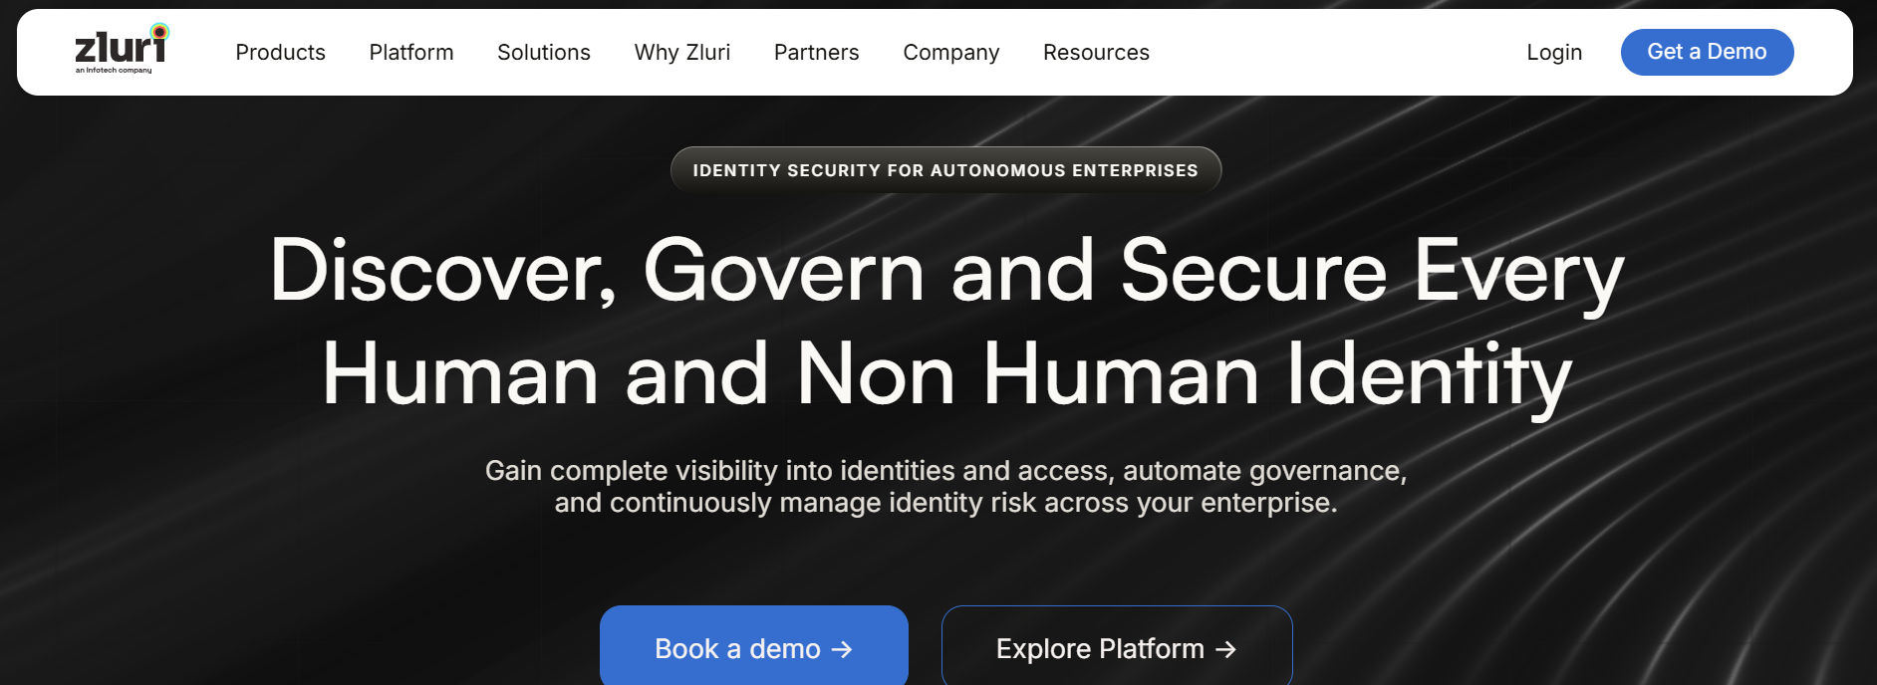Screen dimensions: 1877x685
Task: Open the Platform menu
Action: click(411, 53)
